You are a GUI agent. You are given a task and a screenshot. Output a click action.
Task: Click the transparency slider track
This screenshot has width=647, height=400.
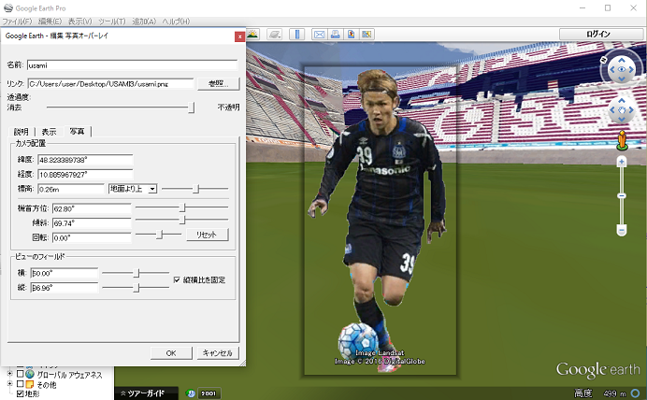[x=112, y=107]
